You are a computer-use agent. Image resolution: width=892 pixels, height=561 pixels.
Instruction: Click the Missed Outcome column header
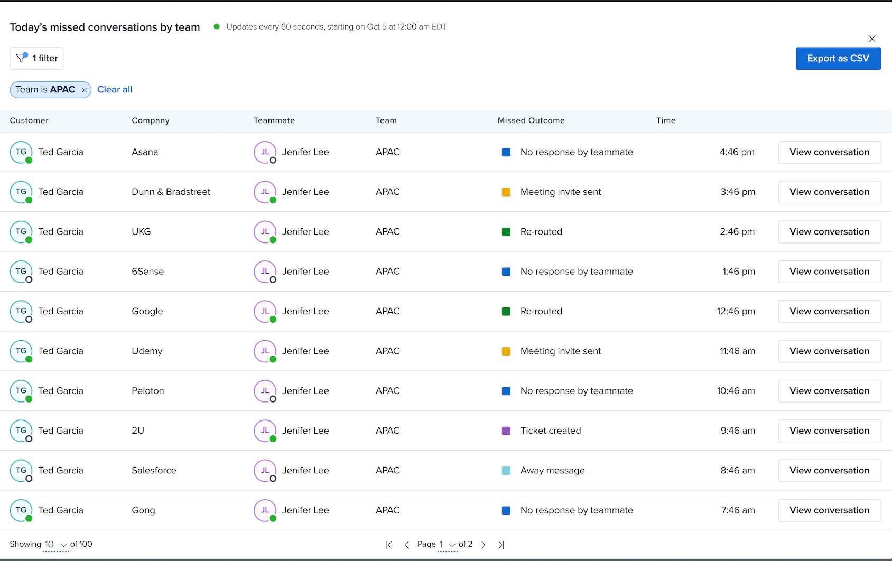[531, 120]
